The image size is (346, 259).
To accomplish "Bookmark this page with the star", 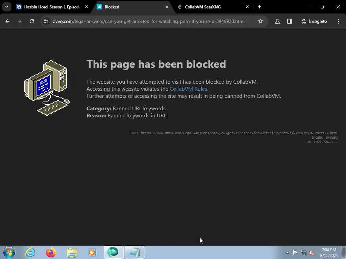I will click(261, 21).
